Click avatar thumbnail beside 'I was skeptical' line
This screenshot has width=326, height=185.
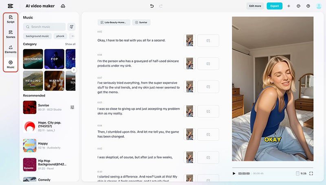click(x=189, y=157)
